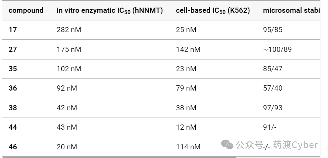Click compound 35 in first column

[x=13, y=69]
